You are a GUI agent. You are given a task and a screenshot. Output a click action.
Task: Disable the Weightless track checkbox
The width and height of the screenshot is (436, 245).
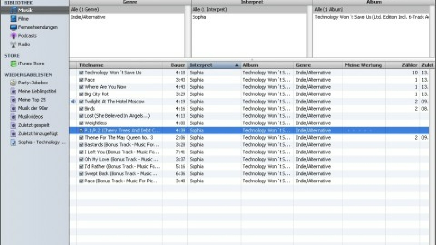click(x=81, y=123)
